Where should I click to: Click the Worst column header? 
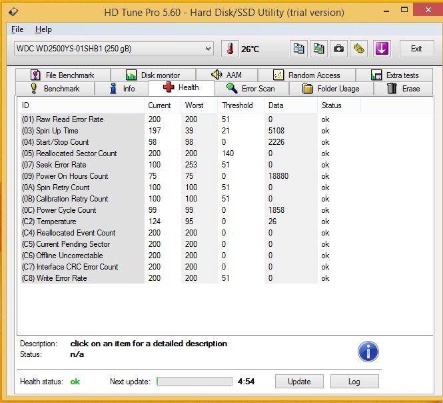(199, 105)
